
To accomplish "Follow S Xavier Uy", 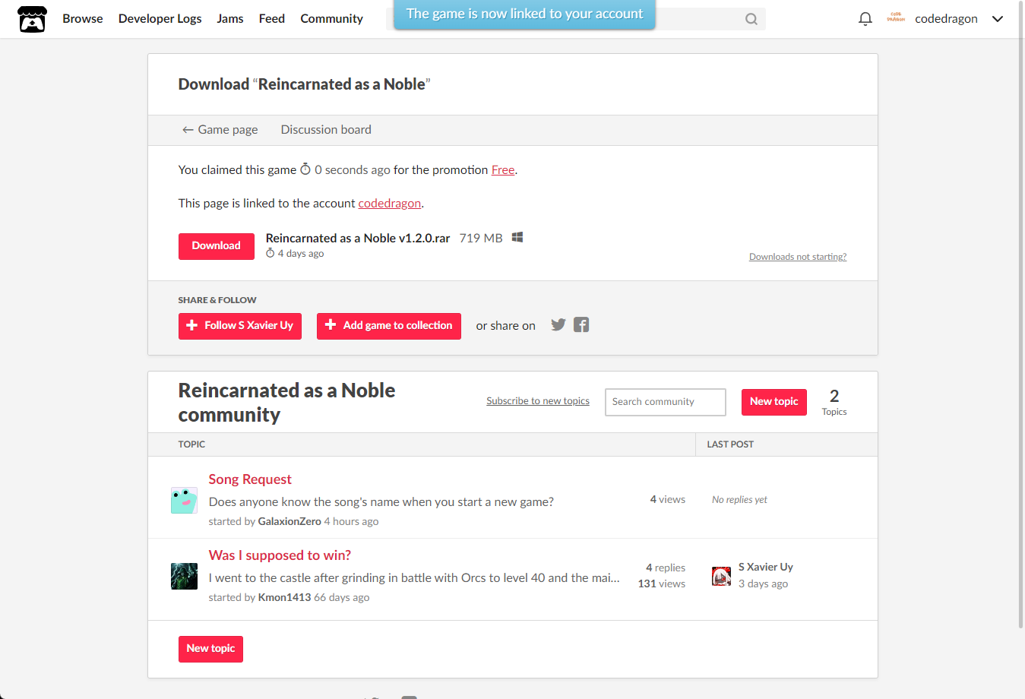I will 240,326.
